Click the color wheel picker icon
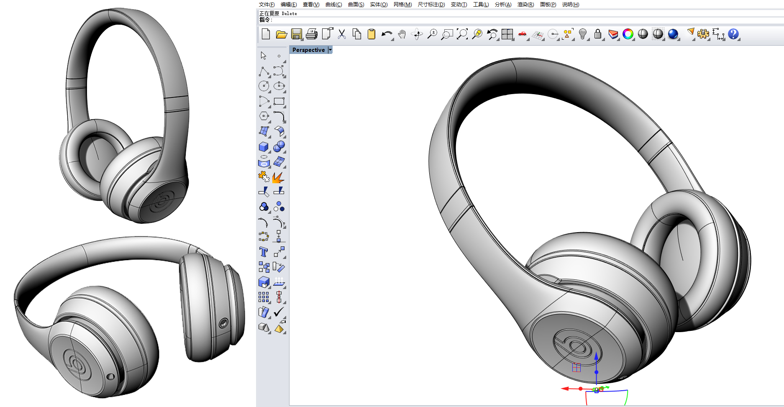Viewport: 784px width, 407px height. click(x=628, y=35)
